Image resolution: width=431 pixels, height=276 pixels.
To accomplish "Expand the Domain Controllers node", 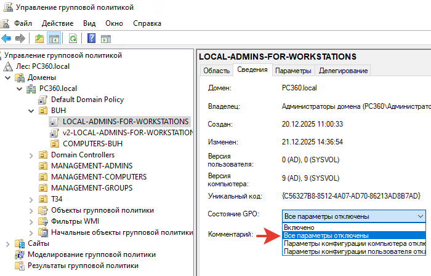I will coord(31,155).
